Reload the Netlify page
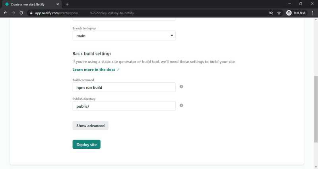The width and height of the screenshot is (318, 169). point(23,13)
